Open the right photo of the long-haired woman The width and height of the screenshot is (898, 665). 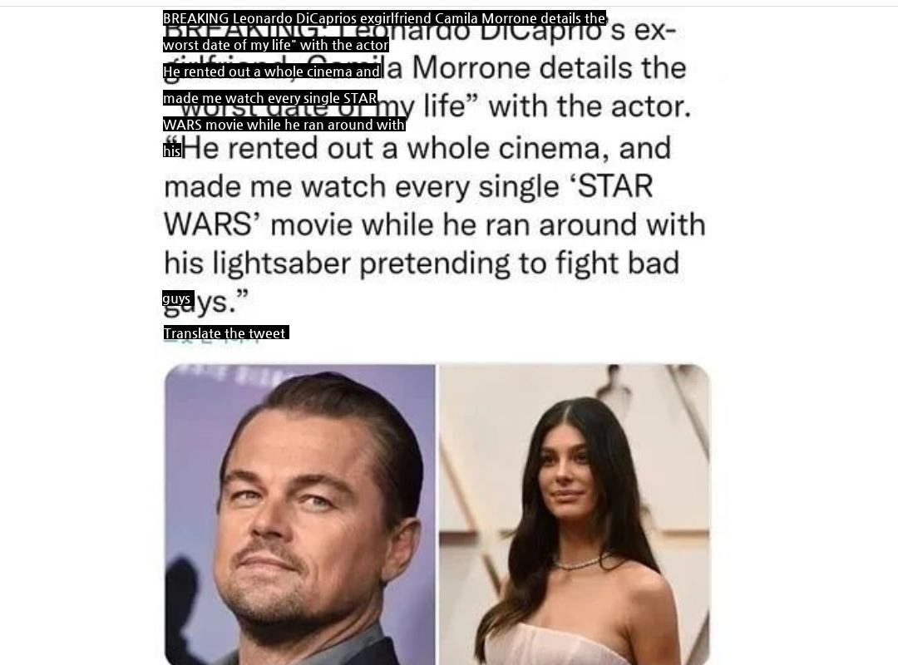pos(574,514)
